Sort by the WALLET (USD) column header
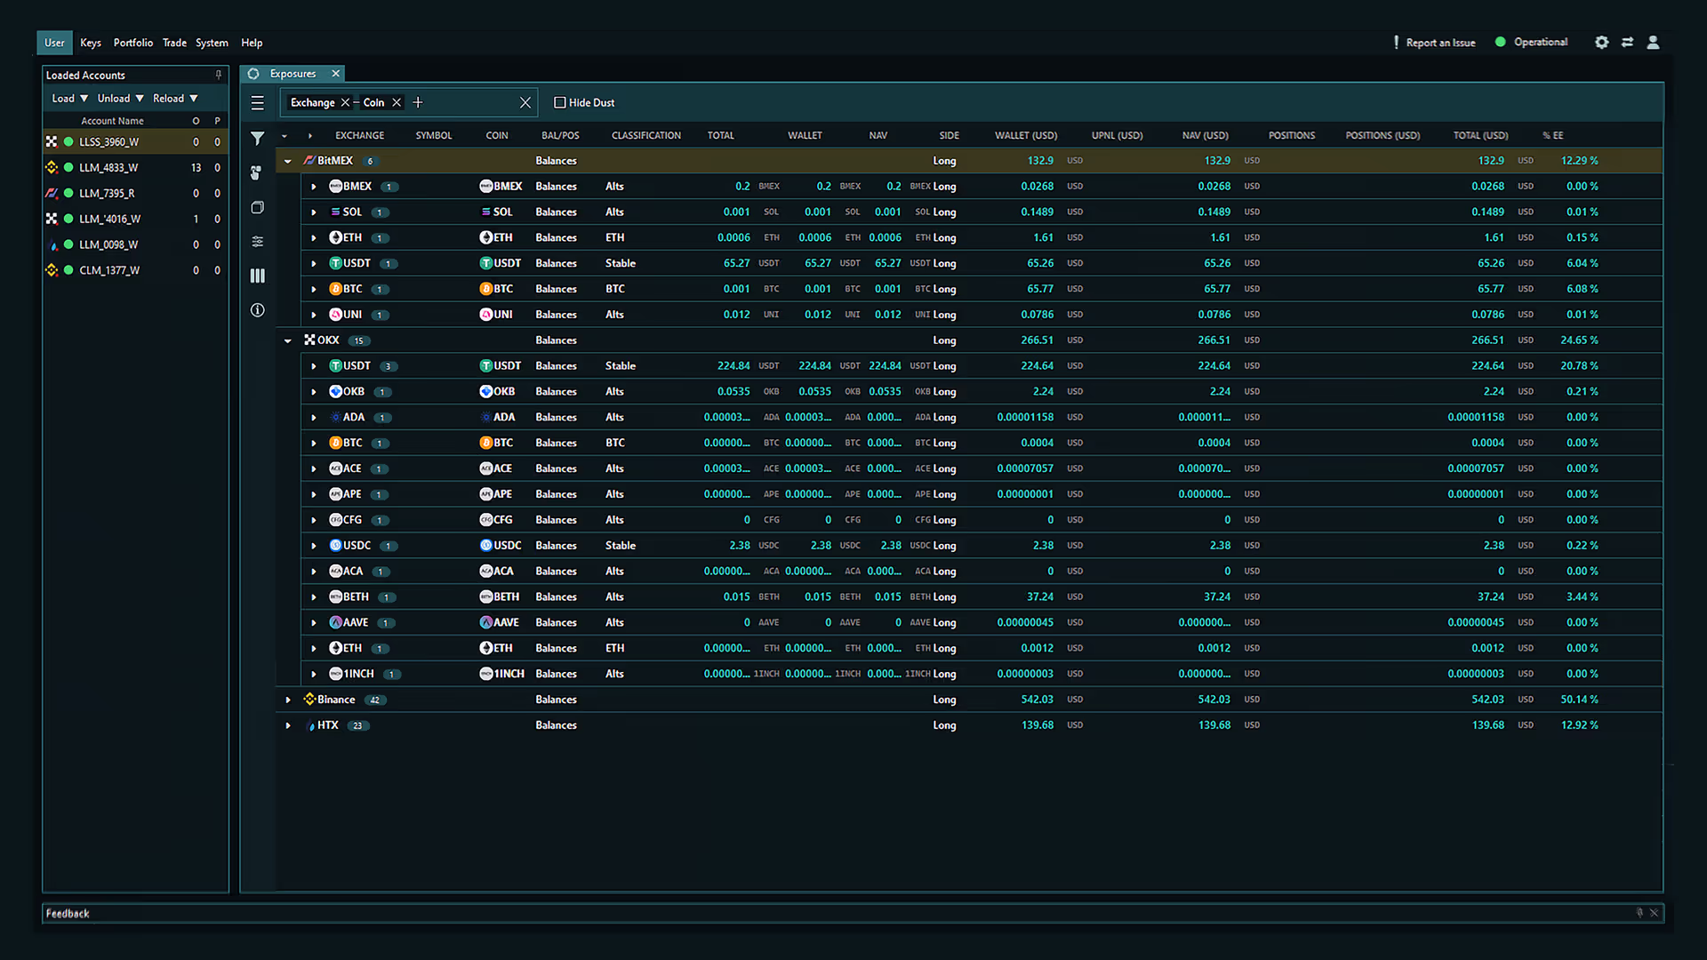Viewport: 1707px width, 960px height. (x=1026, y=136)
